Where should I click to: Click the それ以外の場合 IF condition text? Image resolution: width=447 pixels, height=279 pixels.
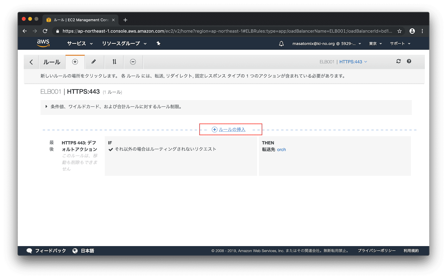click(x=165, y=149)
